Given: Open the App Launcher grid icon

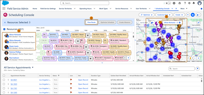Looking at the screenshot, I should pos(4,9).
